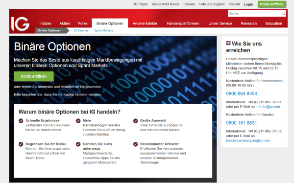This screenshot has height=183, width=294.
Task: Open the Forex menu
Action: (x=83, y=23)
